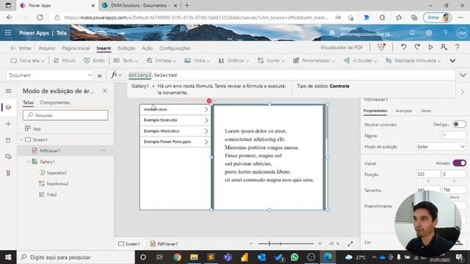Open the settings gear in header
Image resolution: width=470 pixels, height=264 pixels.
[x=429, y=32]
